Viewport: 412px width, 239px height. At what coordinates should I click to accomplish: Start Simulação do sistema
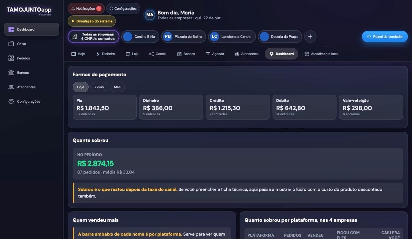click(92, 21)
